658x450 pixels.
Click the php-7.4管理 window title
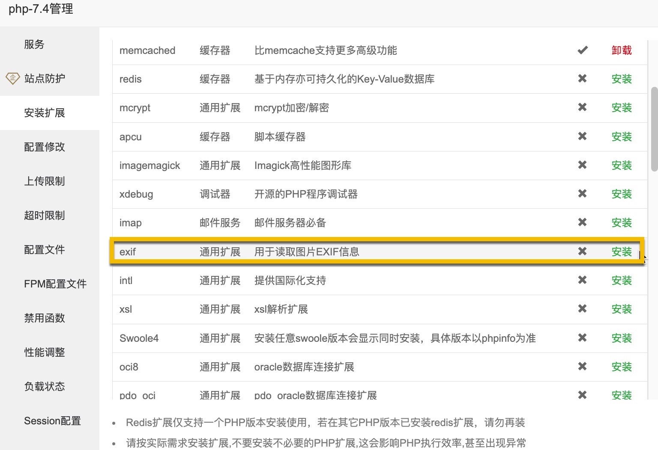coord(41,9)
